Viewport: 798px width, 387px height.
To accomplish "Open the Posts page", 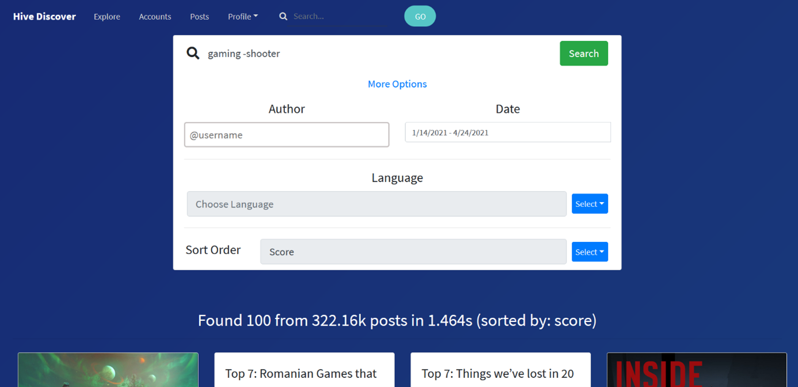I will [x=199, y=17].
